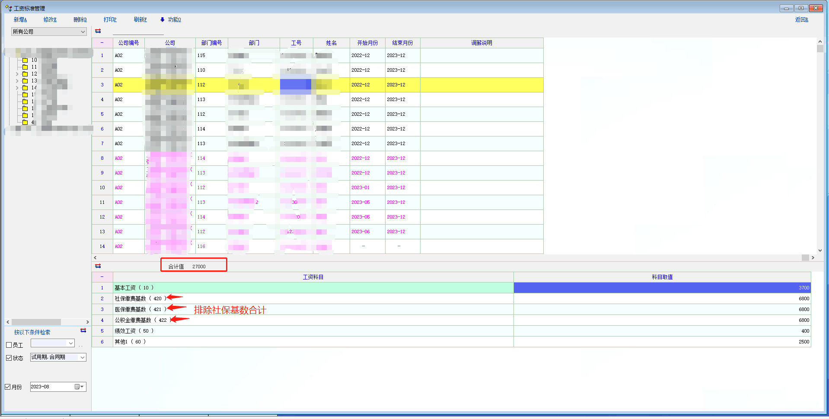The height and width of the screenshot is (419, 829).
Task: Click the blue down-arrow 功能 icon
Action: (163, 19)
